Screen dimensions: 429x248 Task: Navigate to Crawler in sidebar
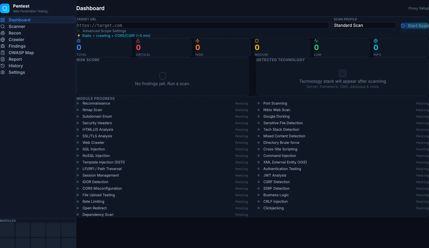(38, 40)
